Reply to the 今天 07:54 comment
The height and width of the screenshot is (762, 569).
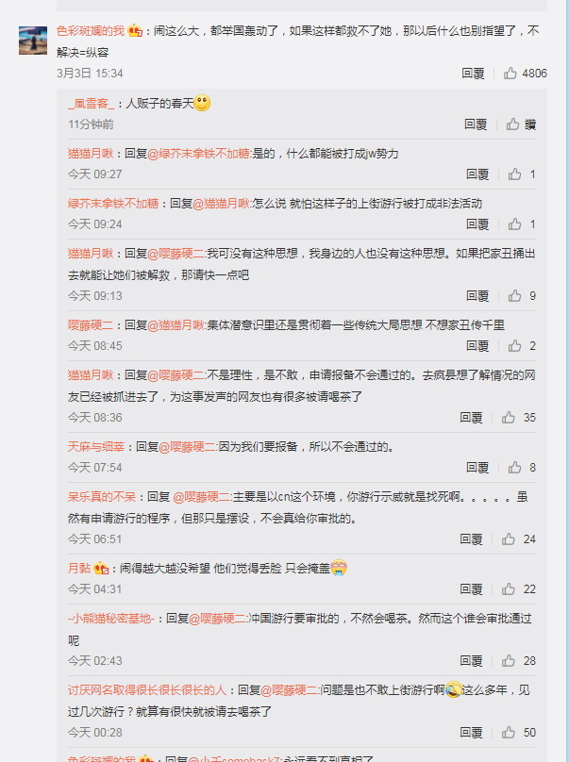[477, 468]
